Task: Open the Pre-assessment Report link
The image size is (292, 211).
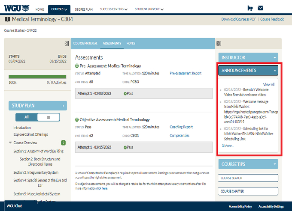Action: click(x=186, y=73)
